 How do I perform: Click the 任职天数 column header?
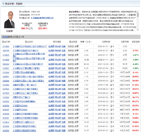coord(125,42)
